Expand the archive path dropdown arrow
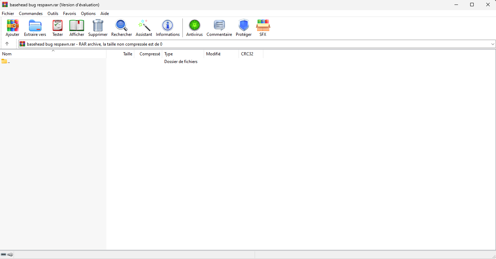The width and height of the screenshot is (496, 259). point(493,44)
